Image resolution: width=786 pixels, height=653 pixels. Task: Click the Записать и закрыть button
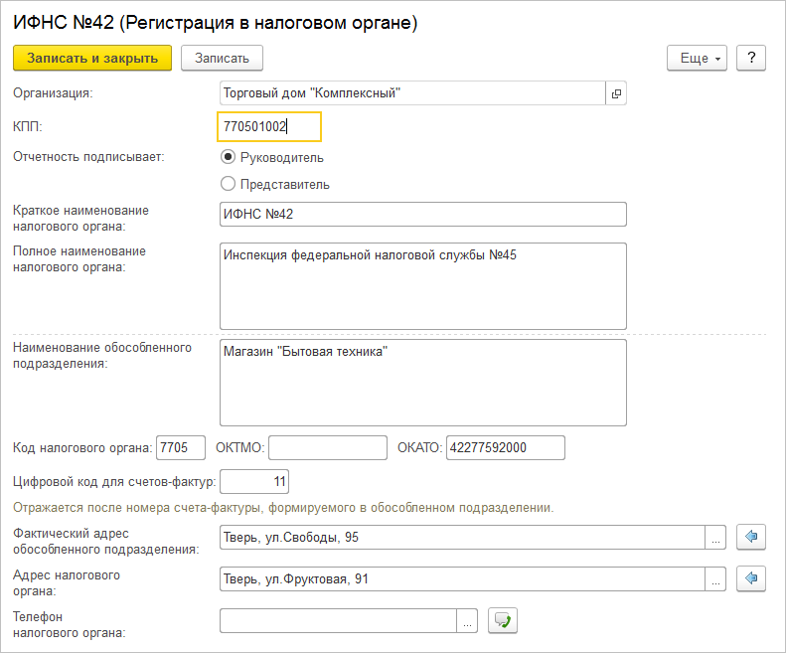92,59
